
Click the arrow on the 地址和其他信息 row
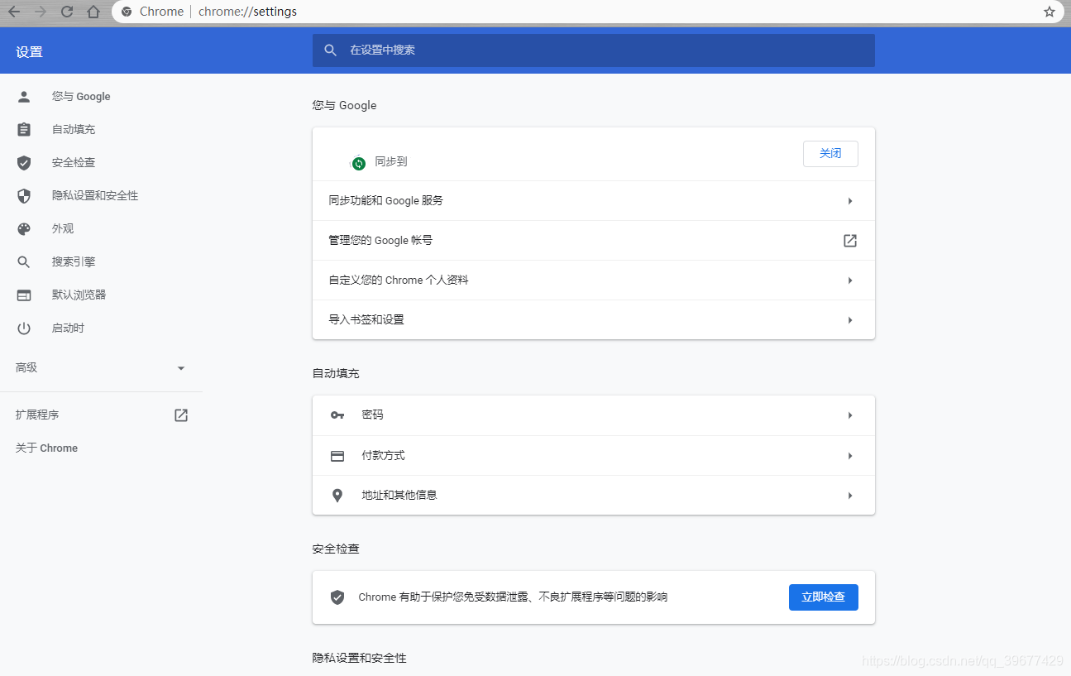(x=850, y=496)
